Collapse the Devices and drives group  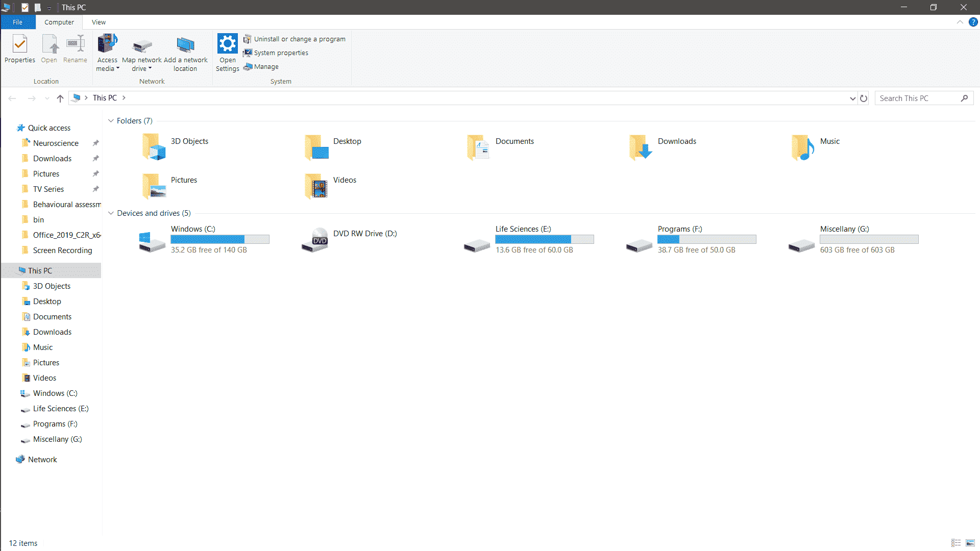[111, 213]
